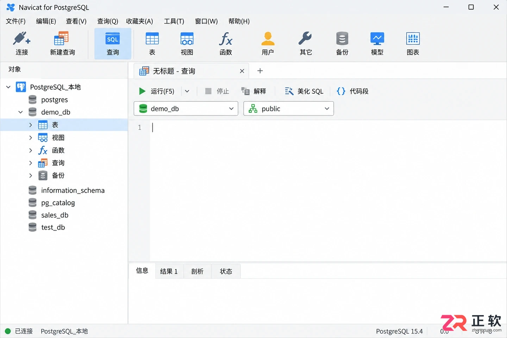Image resolution: width=507 pixels, height=338 pixels.
Task: Open the 帮助(H) menu
Action: click(x=239, y=21)
